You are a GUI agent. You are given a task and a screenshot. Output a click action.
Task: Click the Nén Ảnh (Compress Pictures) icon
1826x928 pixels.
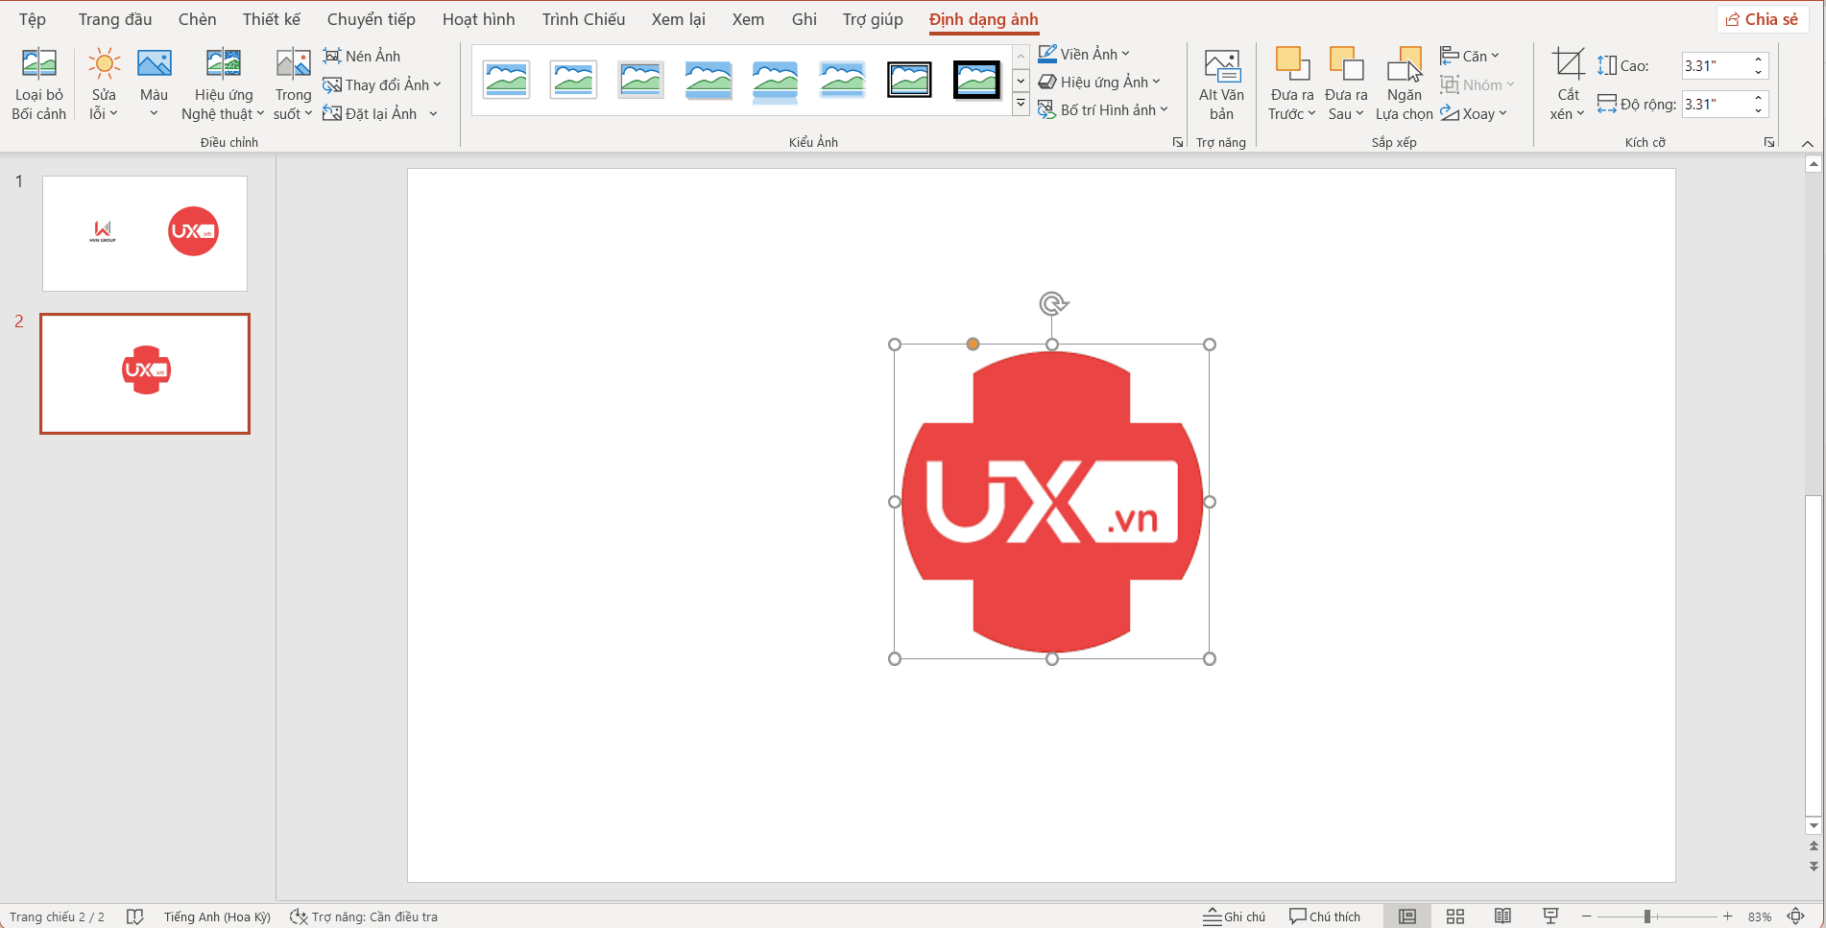[x=333, y=56]
